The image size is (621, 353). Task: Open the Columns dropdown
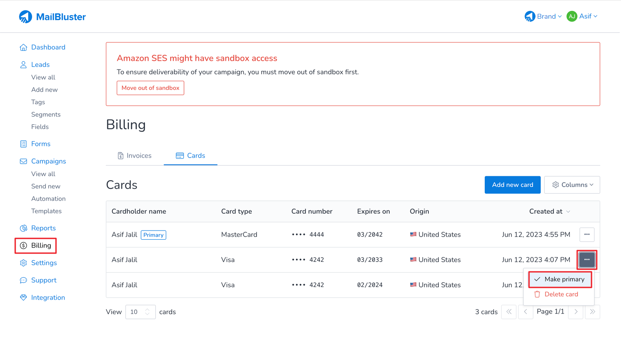pyautogui.click(x=572, y=185)
